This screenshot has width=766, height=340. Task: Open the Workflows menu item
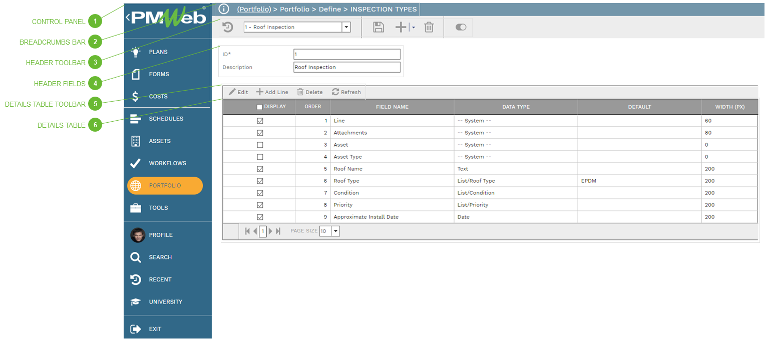[x=167, y=163]
